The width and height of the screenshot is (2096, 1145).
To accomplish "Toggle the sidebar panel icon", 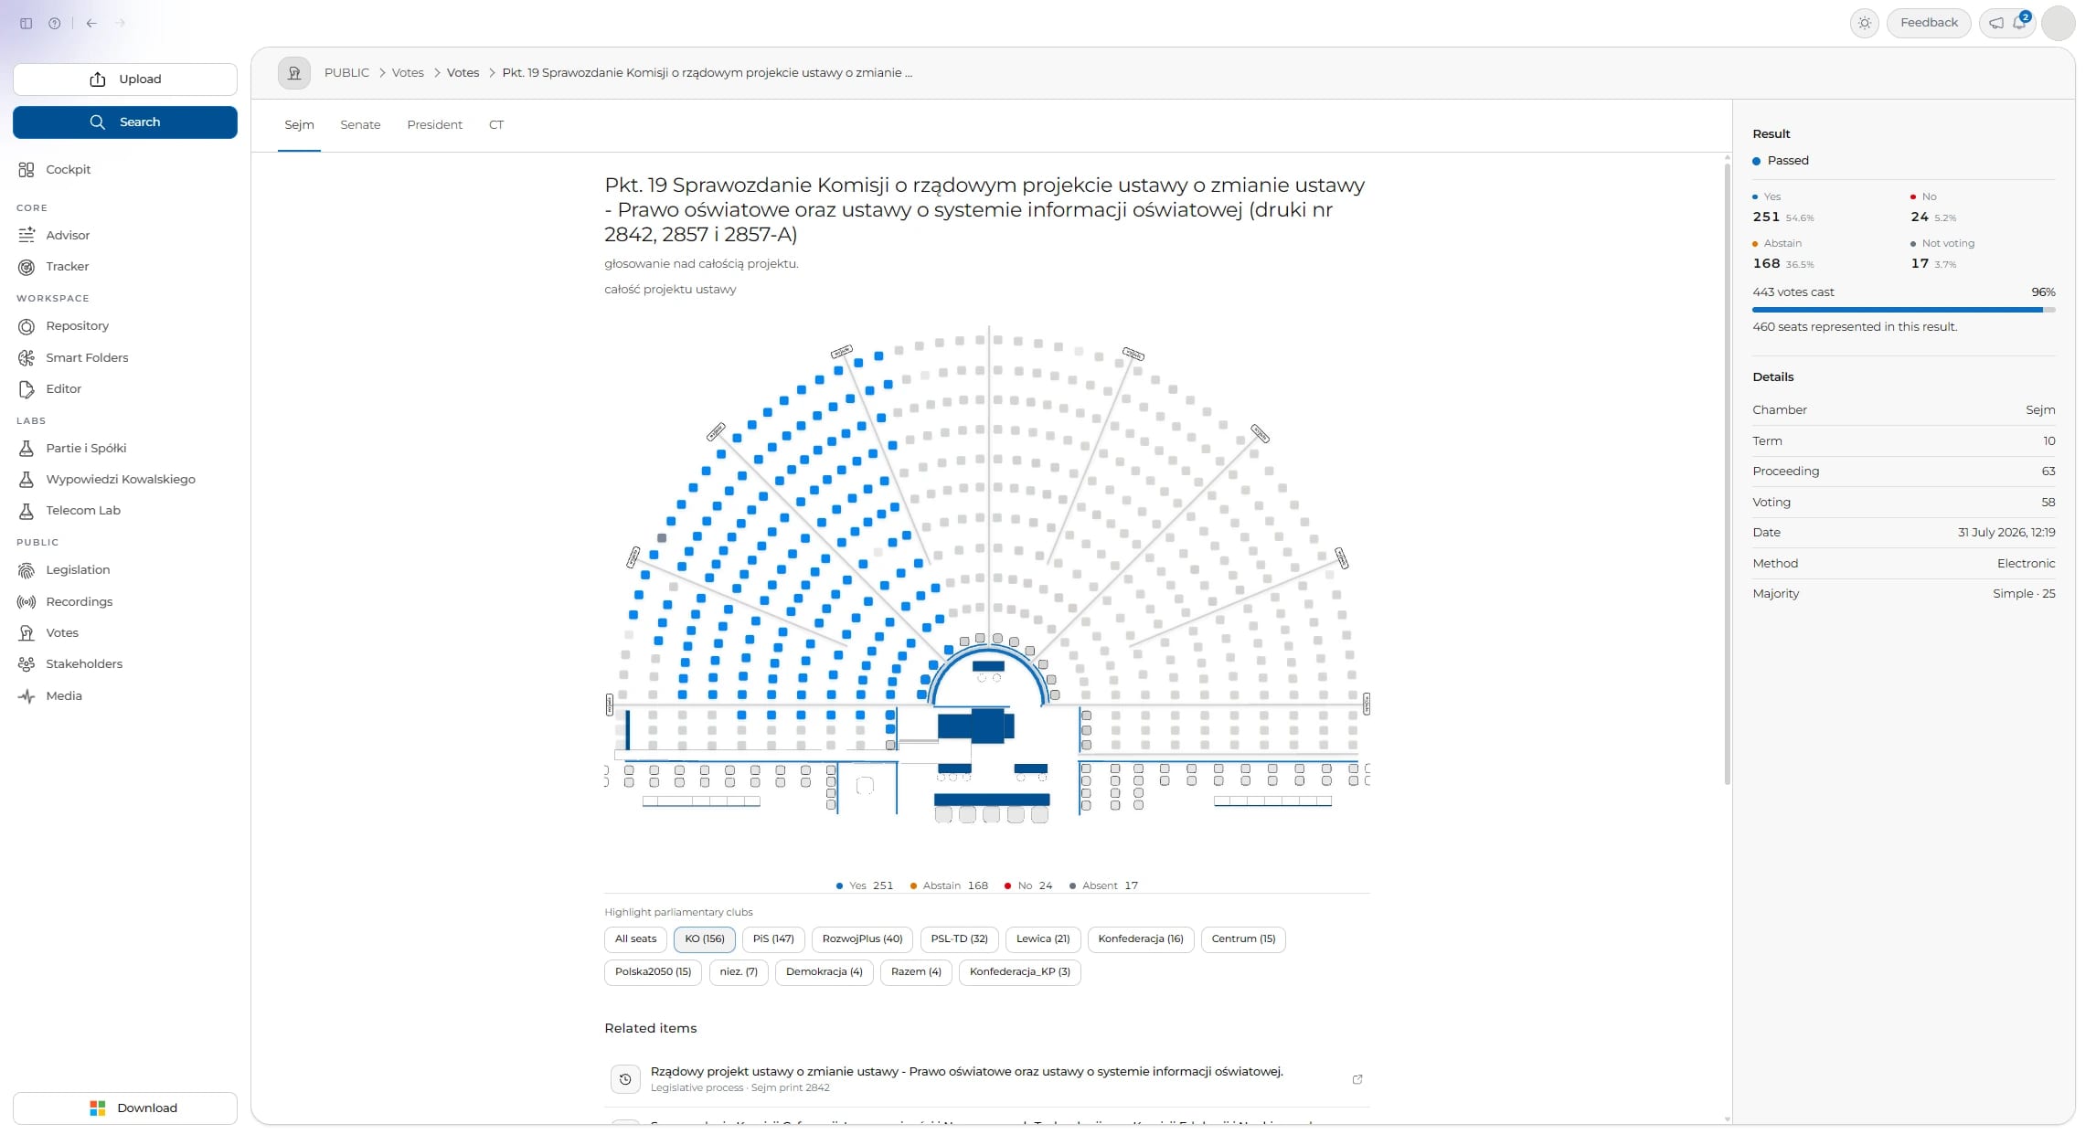I will click(x=27, y=24).
